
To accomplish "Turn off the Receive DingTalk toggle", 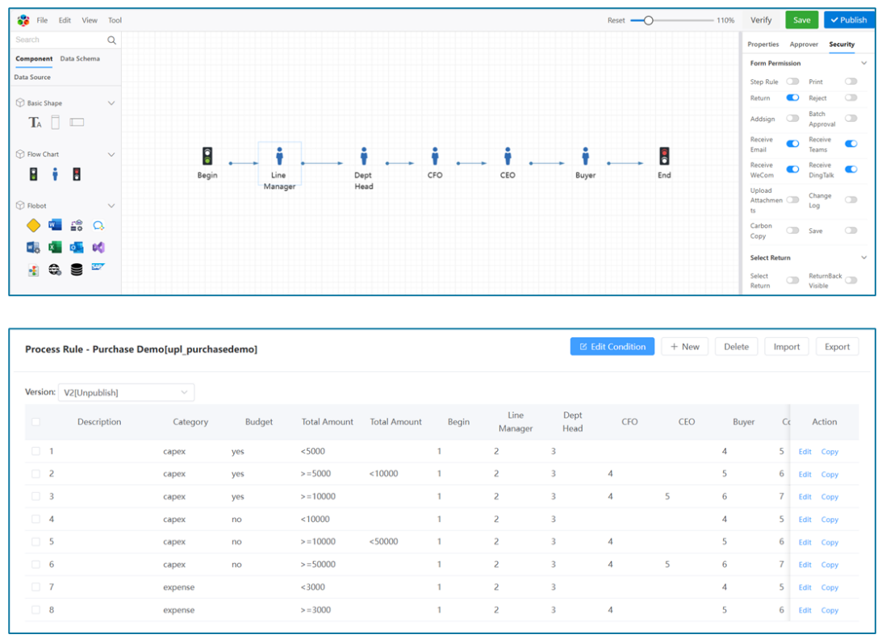I will click(x=851, y=169).
